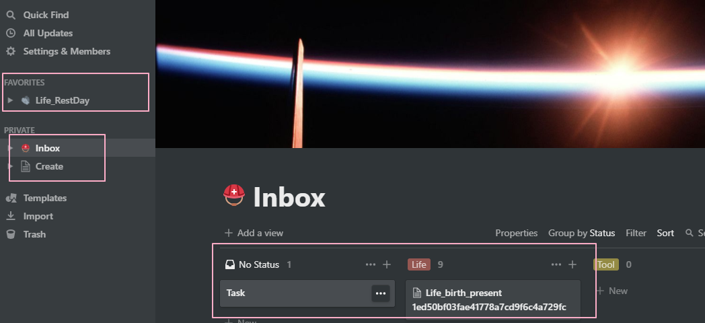Open the Filter menu
This screenshot has height=323, width=705.
pos(636,233)
